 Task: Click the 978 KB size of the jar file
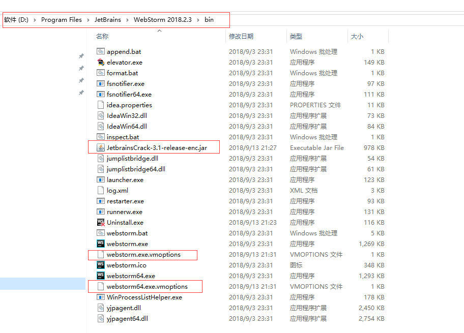tap(374, 147)
